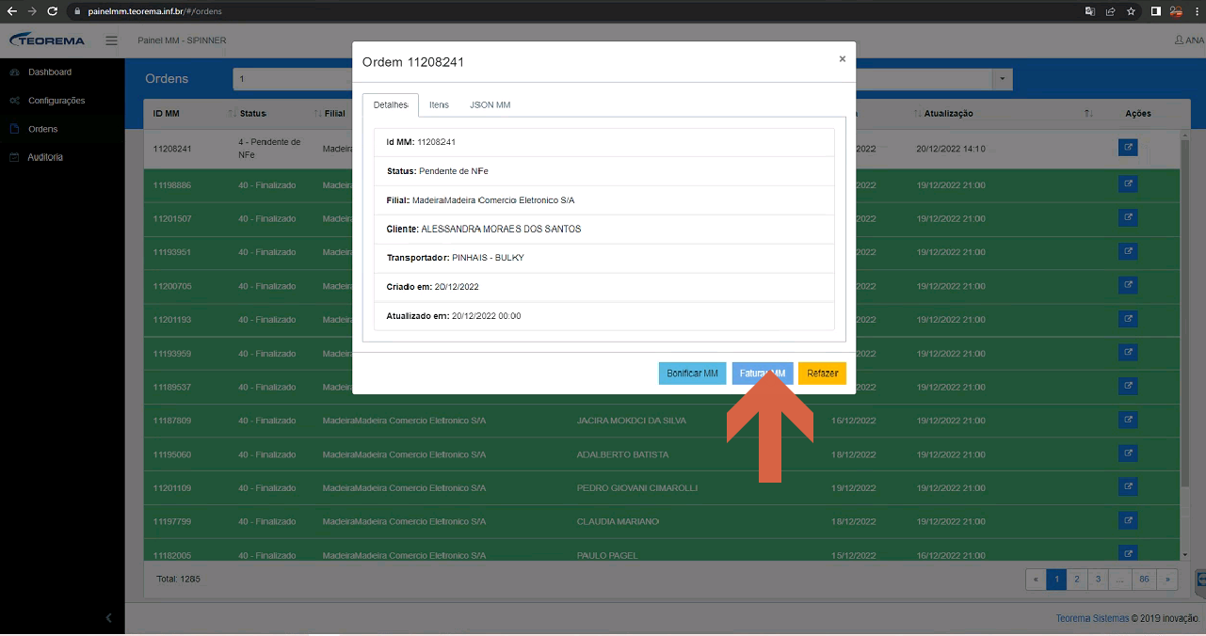
Task: Open the hamburger menu beside Teorema logo
Action: [111, 40]
